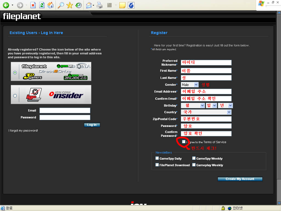Image resolution: width=281 pixels, height=211 pixels.
Task: Click the Preferred Nickname input field
Action: [206, 63]
